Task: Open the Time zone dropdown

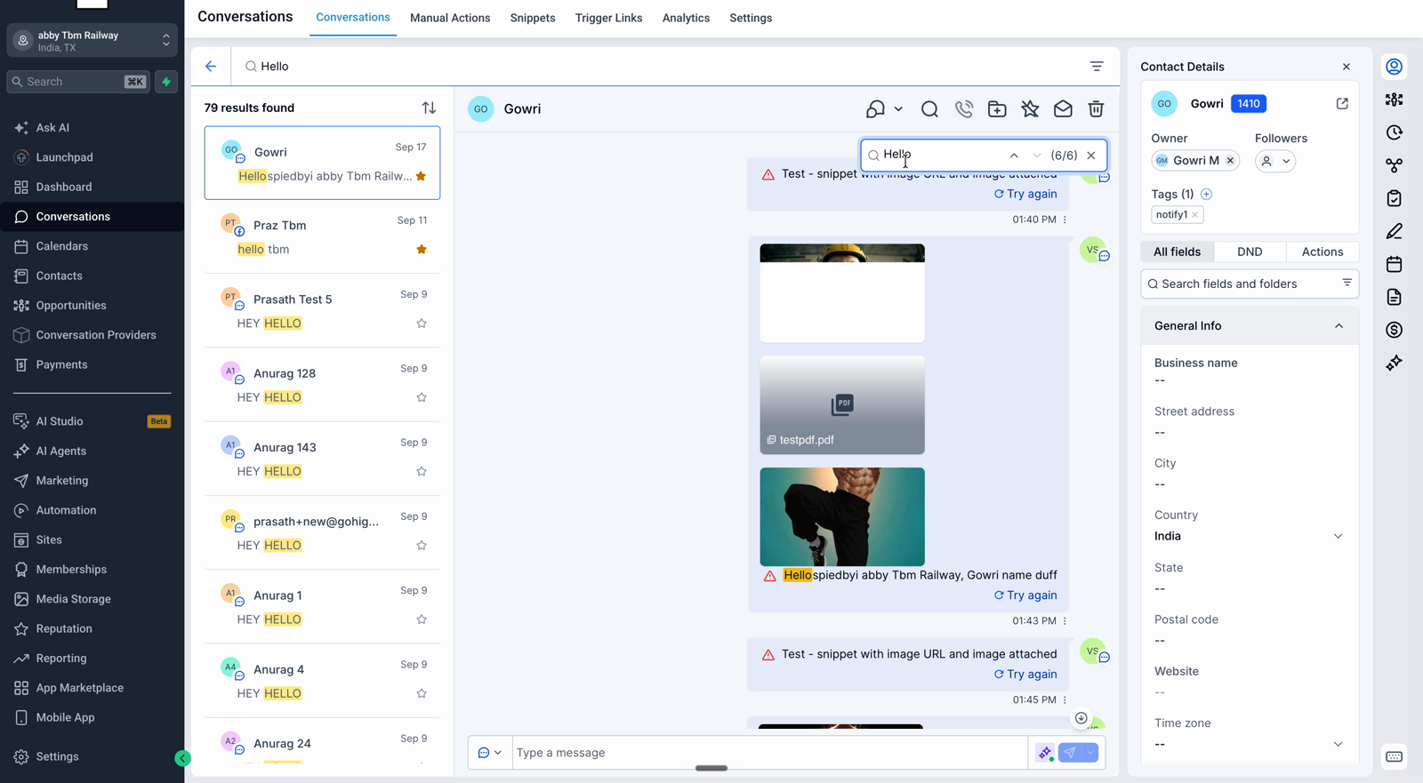Action: pos(1249,744)
